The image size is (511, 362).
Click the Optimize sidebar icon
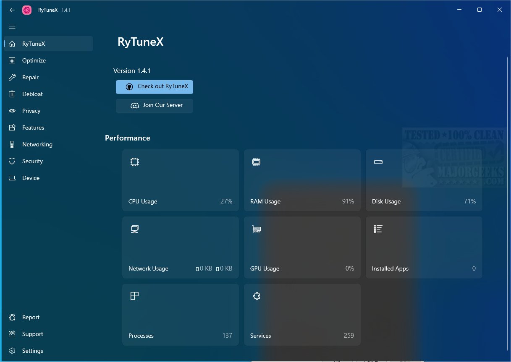(13, 60)
